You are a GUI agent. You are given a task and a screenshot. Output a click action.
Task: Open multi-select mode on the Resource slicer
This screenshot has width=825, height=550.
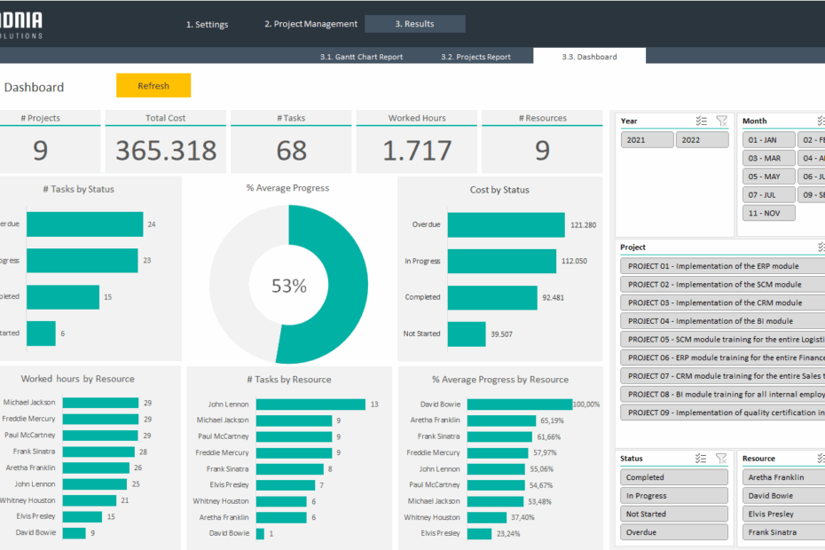pos(821,458)
